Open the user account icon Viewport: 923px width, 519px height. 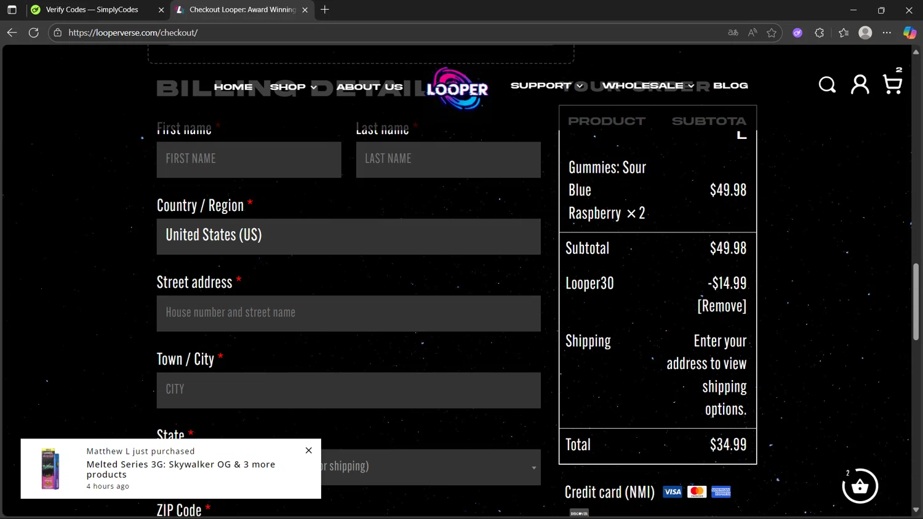[860, 84]
